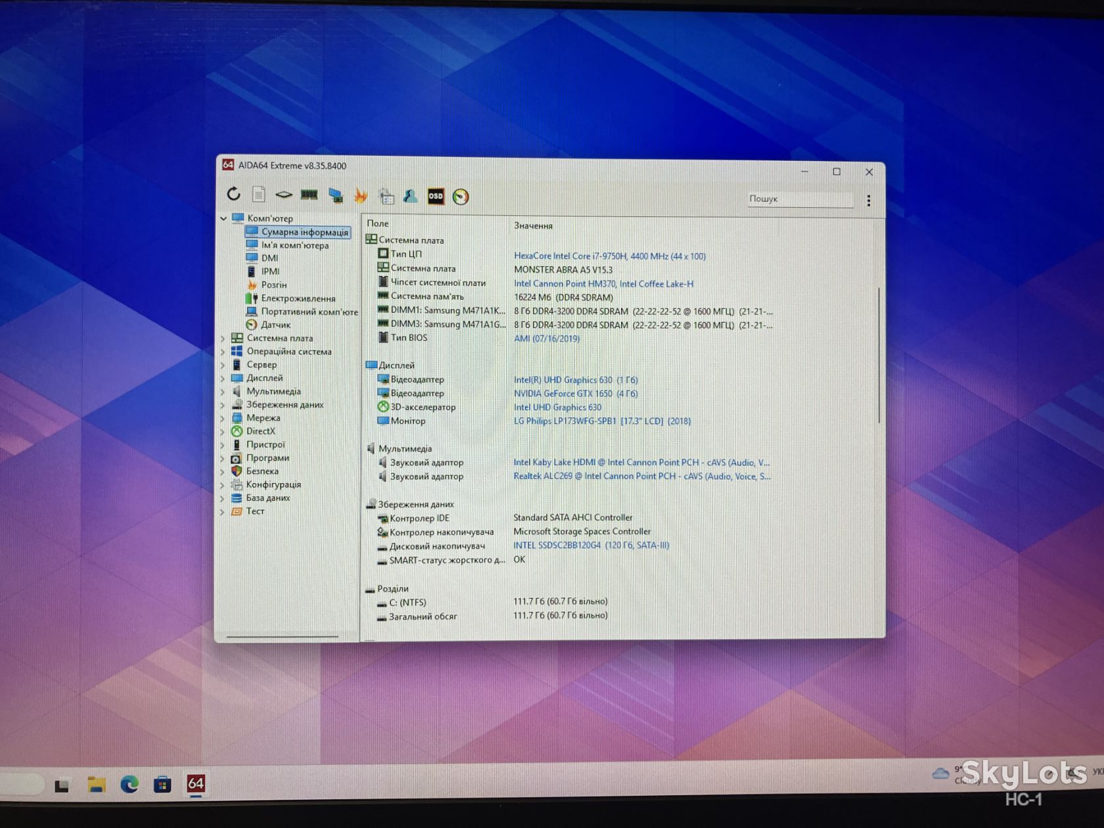This screenshot has height=828, width=1104.
Task: Expand the Системна плата tree node
Action: tap(222, 338)
